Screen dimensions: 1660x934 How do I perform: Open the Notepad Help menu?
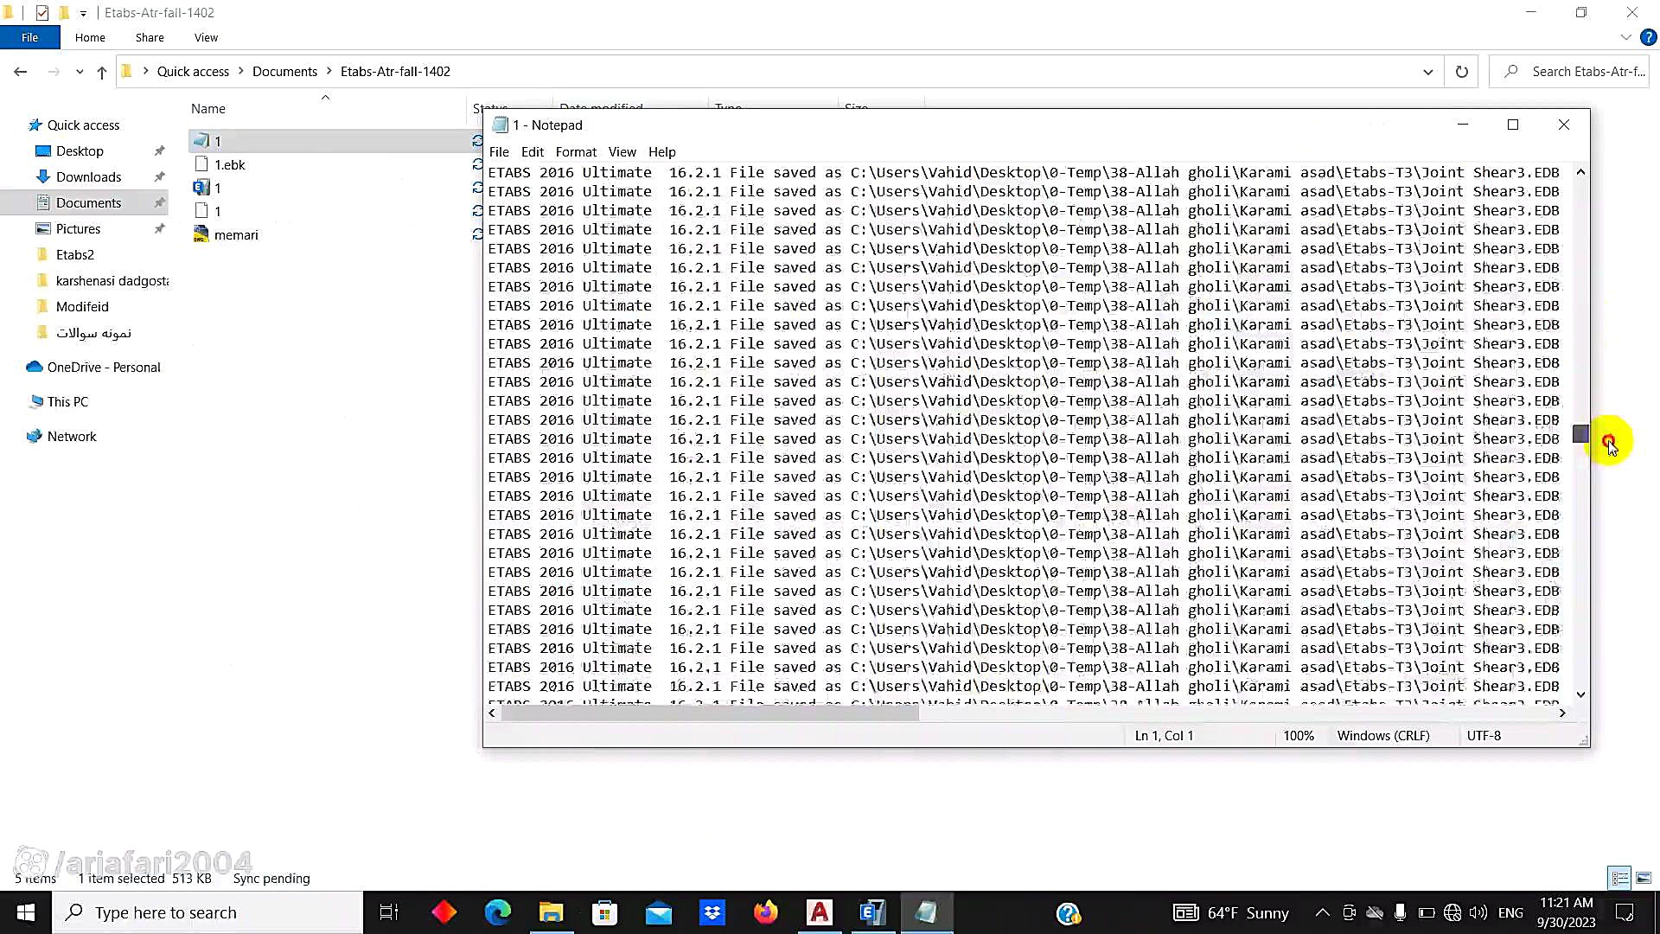coord(661,151)
